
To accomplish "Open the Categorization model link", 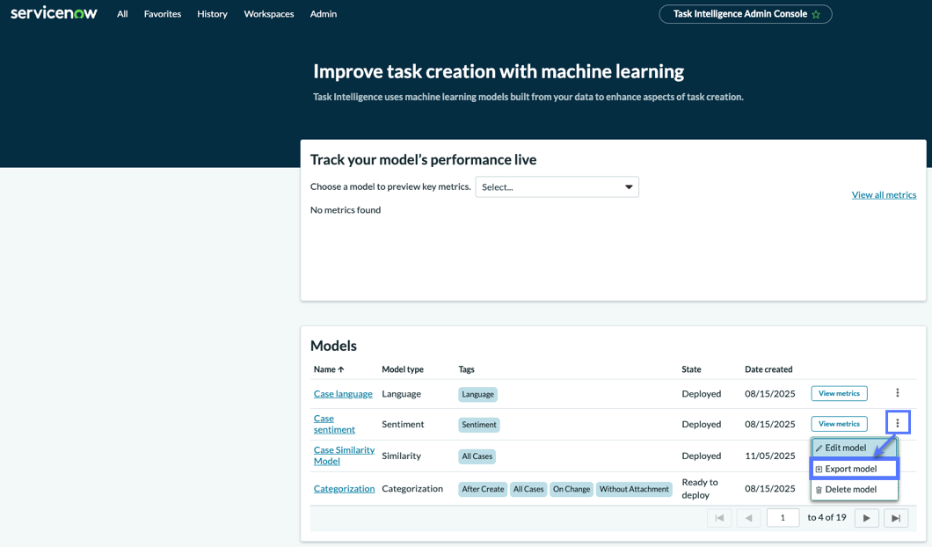I will (x=344, y=488).
